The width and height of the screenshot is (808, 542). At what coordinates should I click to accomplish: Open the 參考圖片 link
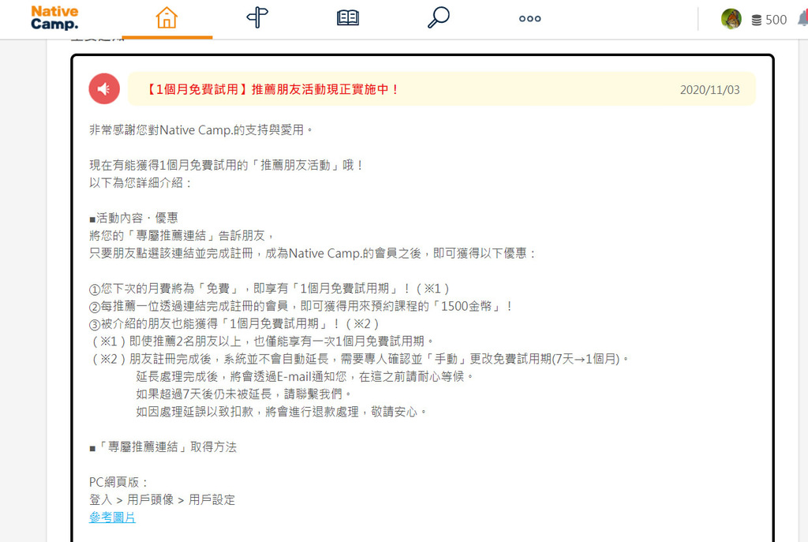coord(112,518)
